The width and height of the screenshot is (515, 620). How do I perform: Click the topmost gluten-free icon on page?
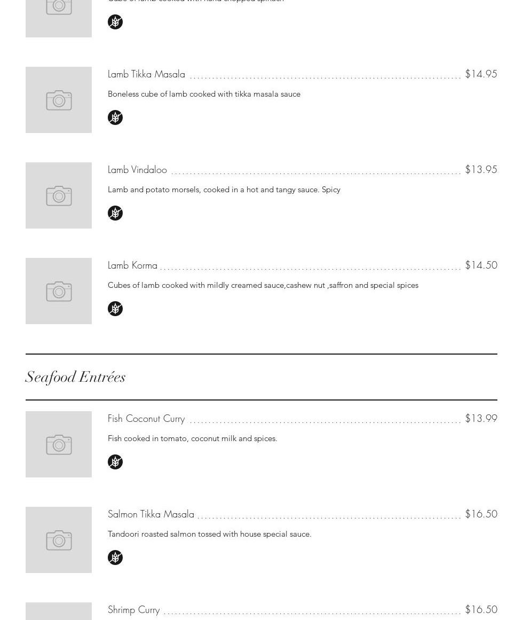[x=115, y=22]
